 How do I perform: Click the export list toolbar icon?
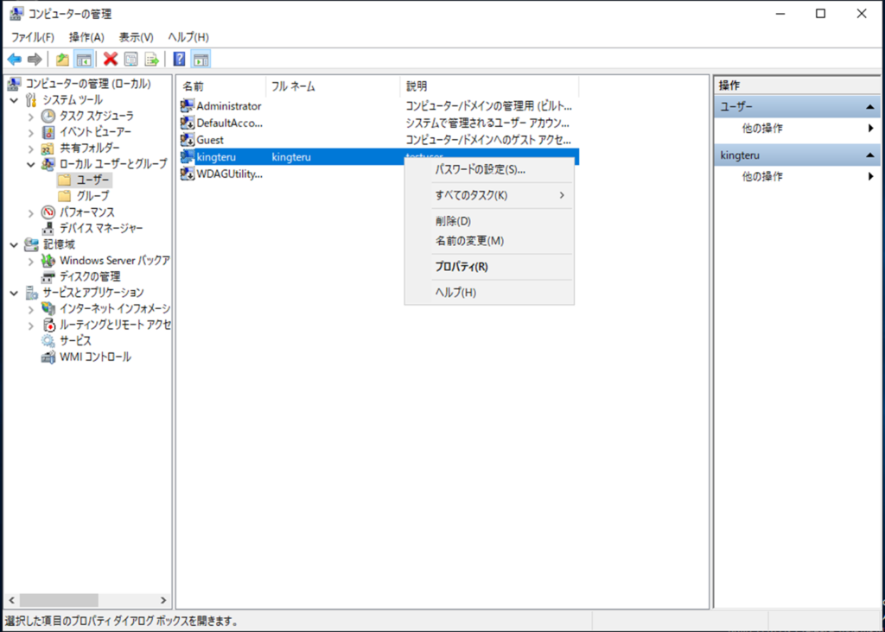coord(152,59)
